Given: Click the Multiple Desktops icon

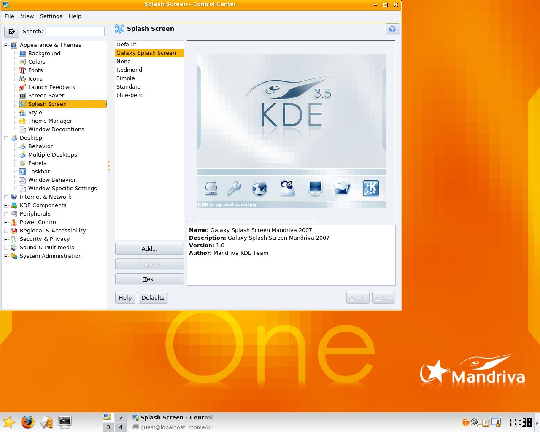Looking at the screenshot, I should (x=22, y=155).
